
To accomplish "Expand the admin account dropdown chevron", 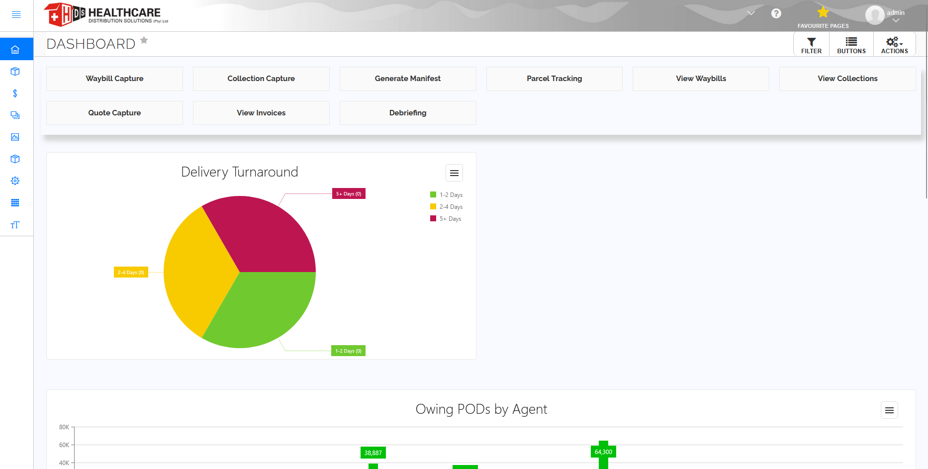I will point(895,21).
